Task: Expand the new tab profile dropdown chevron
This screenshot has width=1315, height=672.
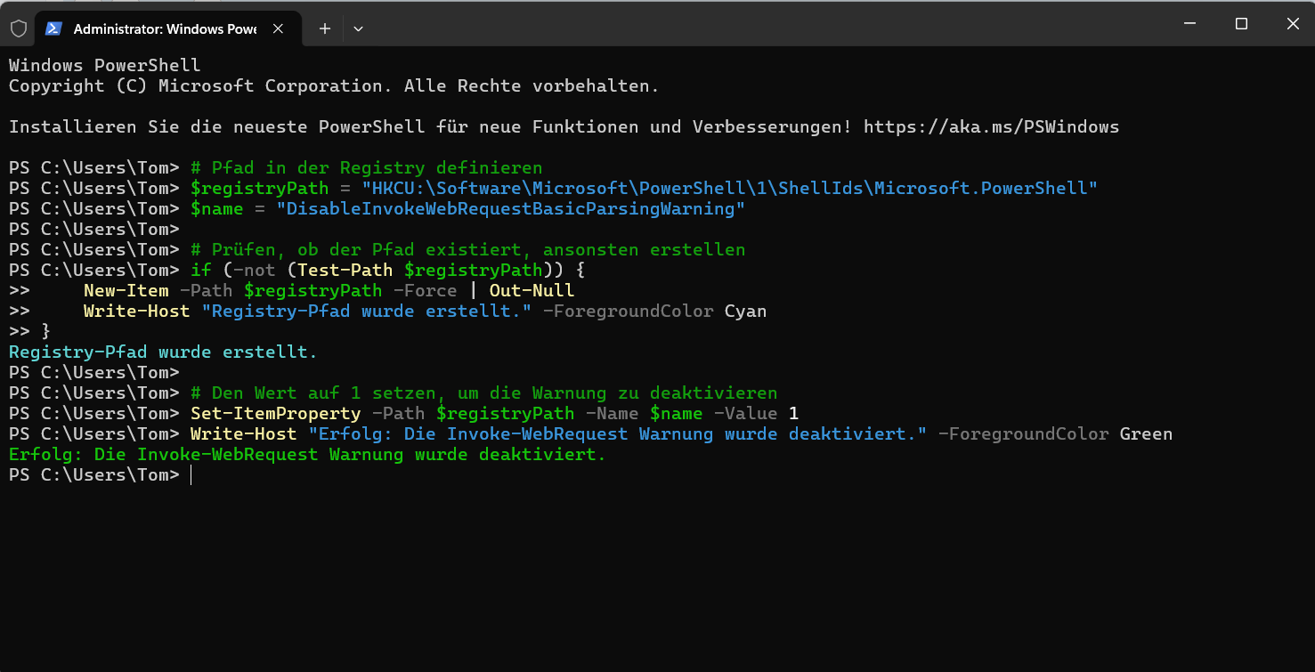Action: coord(358,28)
